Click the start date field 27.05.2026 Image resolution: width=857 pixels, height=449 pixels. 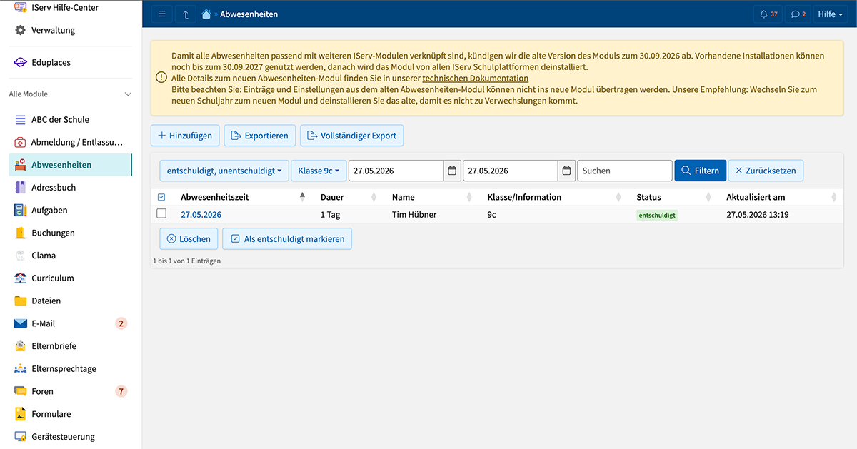(396, 171)
